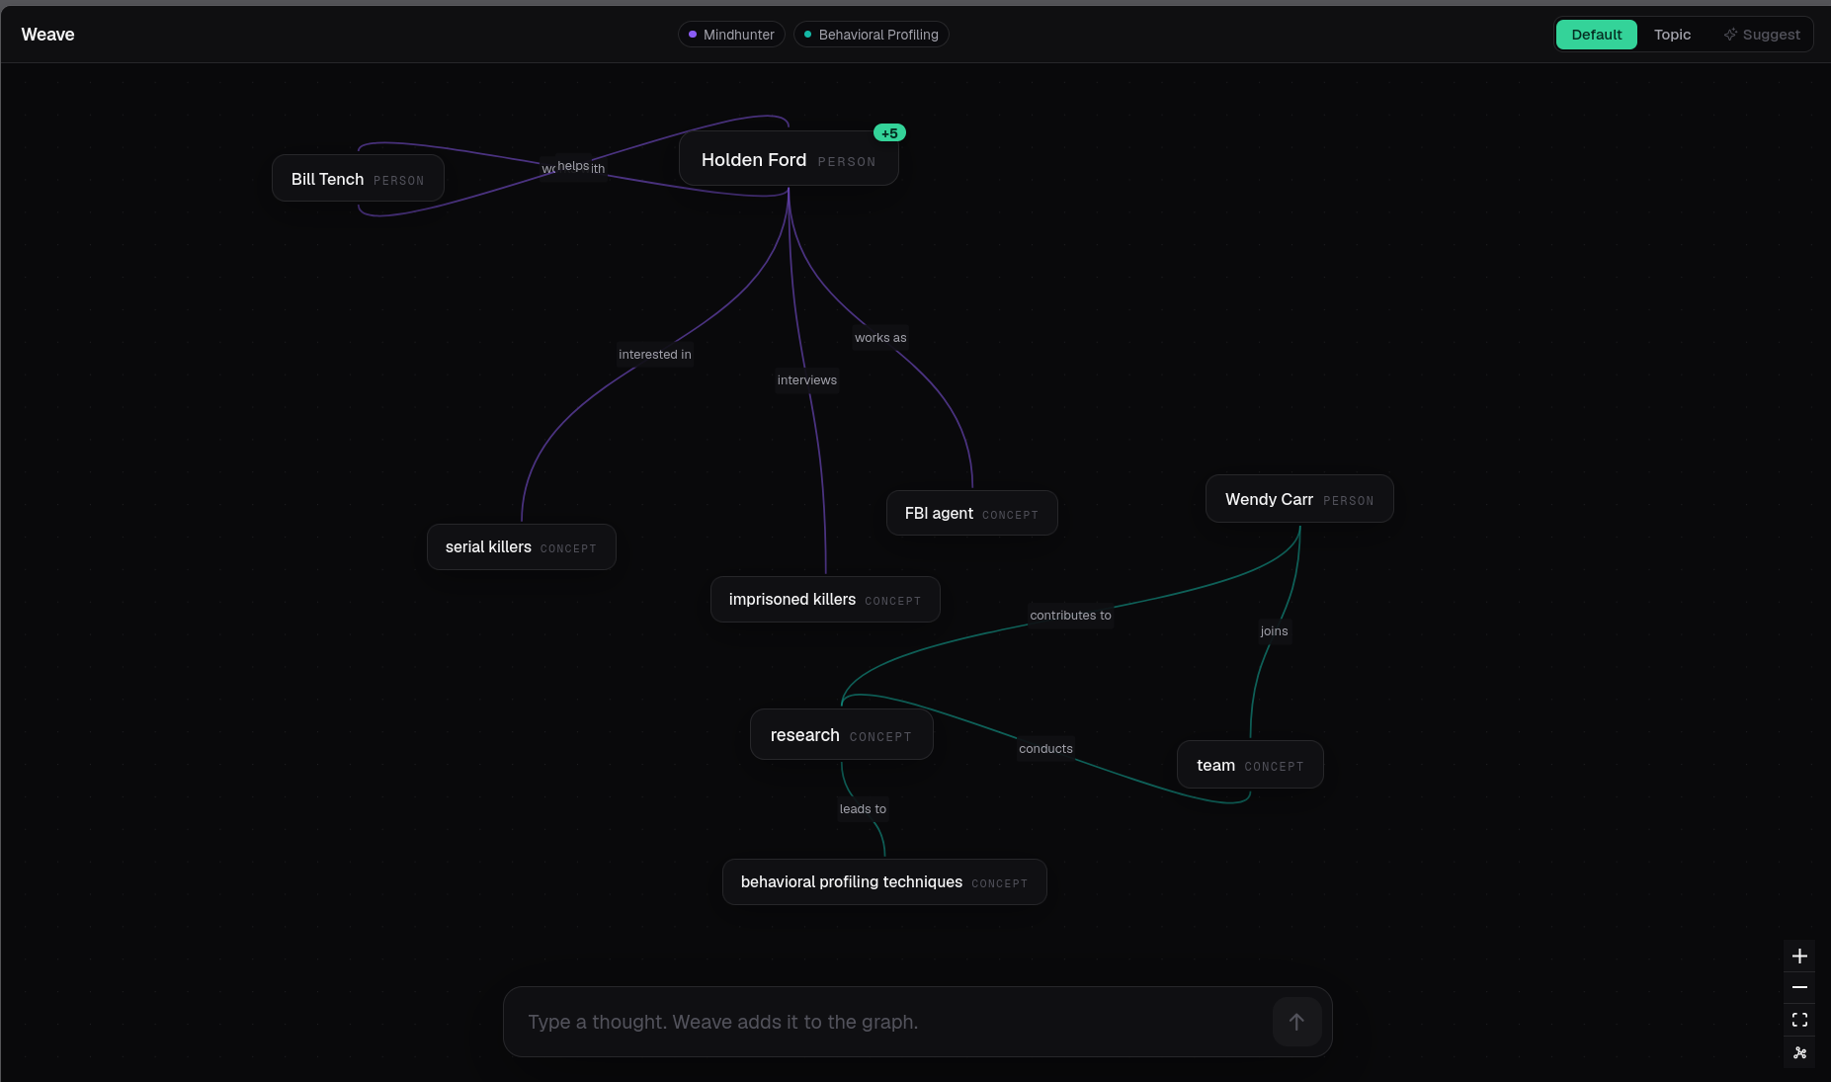
Task: Click the 'joins' edge label
Action: click(x=1274, y=630)
